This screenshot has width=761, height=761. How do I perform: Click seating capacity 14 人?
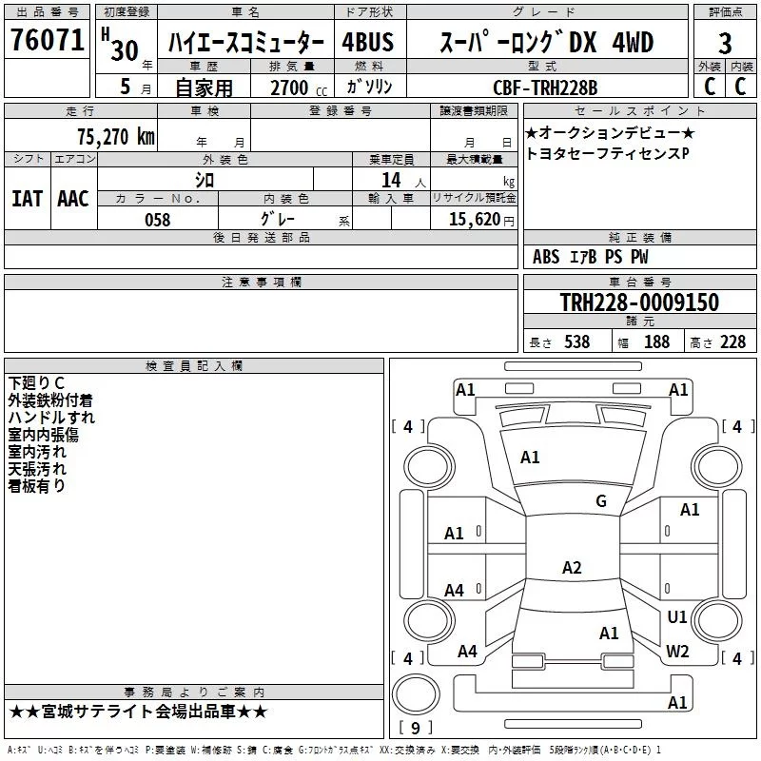(403, 181)
